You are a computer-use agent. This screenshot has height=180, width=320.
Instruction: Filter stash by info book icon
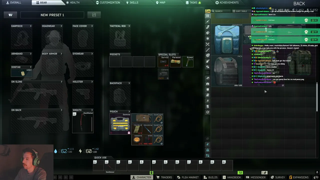(x=207, y=95)
